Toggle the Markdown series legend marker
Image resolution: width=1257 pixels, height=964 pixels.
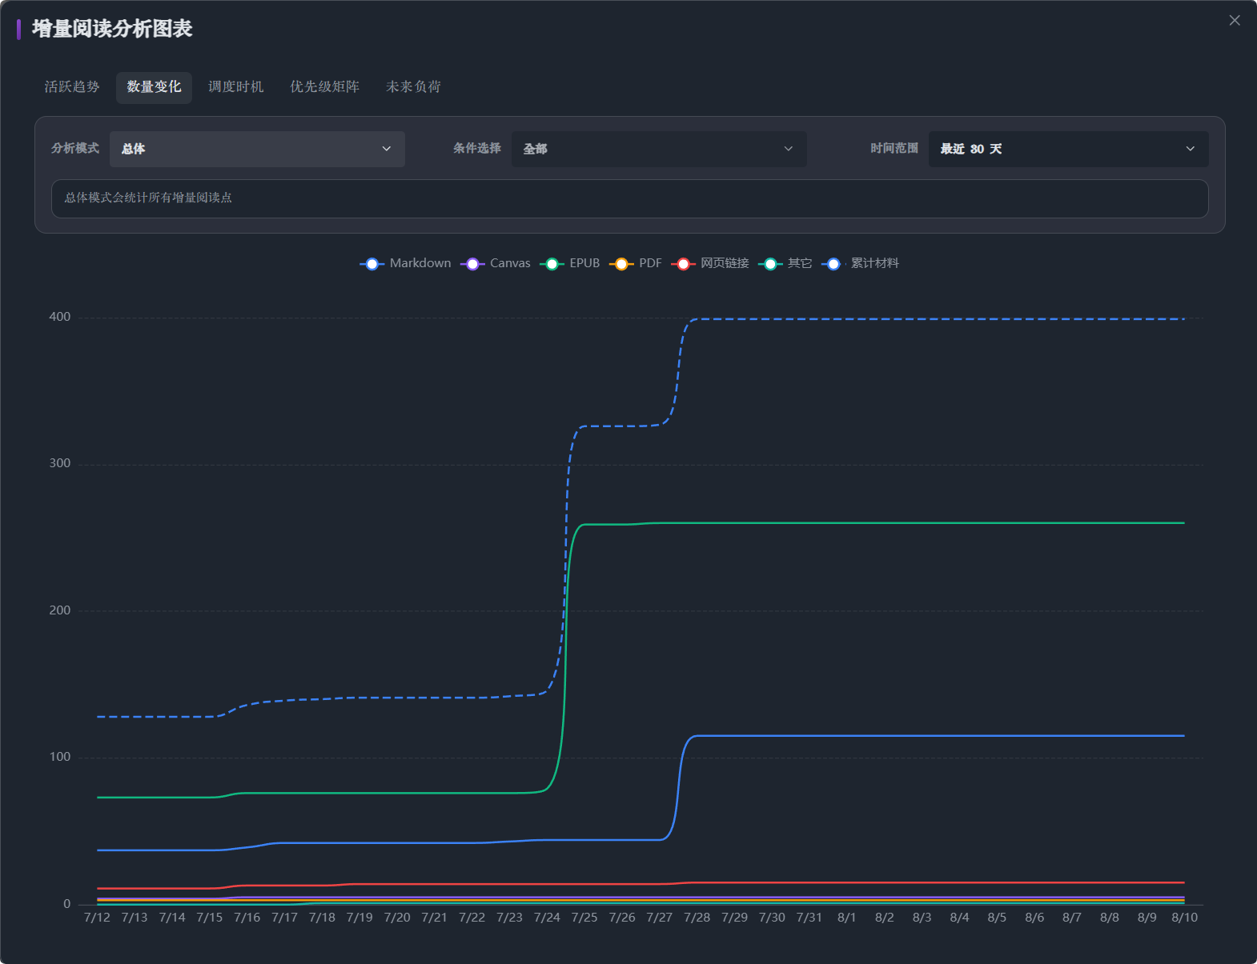[x=371, y=264]
